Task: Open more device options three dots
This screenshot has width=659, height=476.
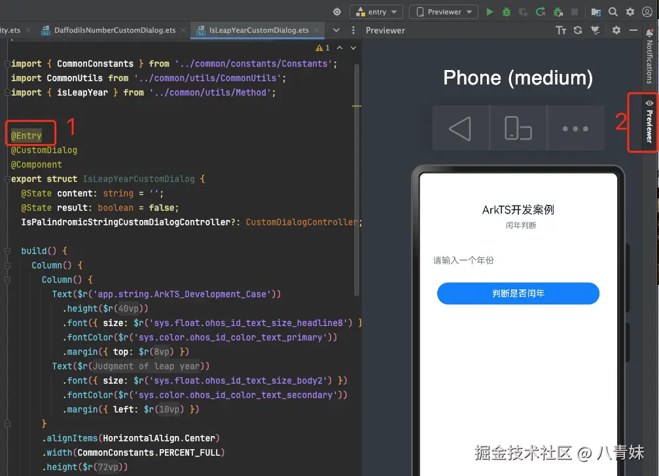Action: coord(576,128)
